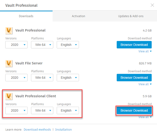
Task: Click Browser Download for Vault Professional Client
Action: coord(134,111)
